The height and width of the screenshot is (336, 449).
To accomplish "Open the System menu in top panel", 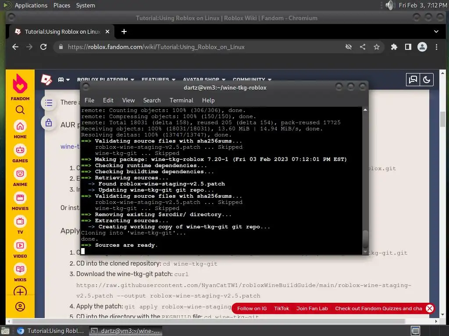I will tap(86, 5).
